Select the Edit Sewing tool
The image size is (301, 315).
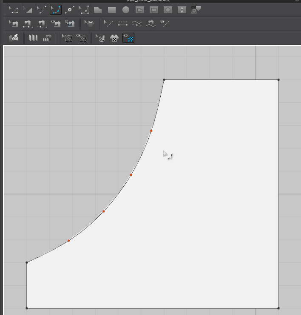click(14, 24)
